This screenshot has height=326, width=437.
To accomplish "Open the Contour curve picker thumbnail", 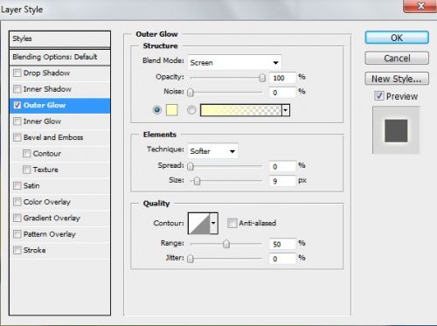I will (x=199, y=223).
